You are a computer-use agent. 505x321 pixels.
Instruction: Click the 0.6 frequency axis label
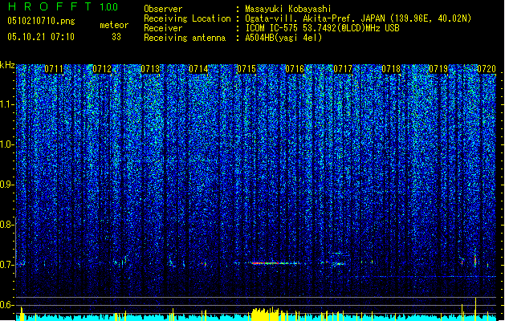click(x=7, y=305)
